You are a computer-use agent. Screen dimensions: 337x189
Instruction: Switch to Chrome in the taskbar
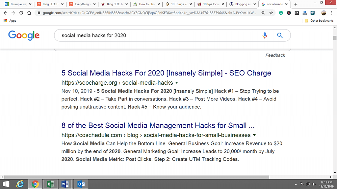point(35,184)
